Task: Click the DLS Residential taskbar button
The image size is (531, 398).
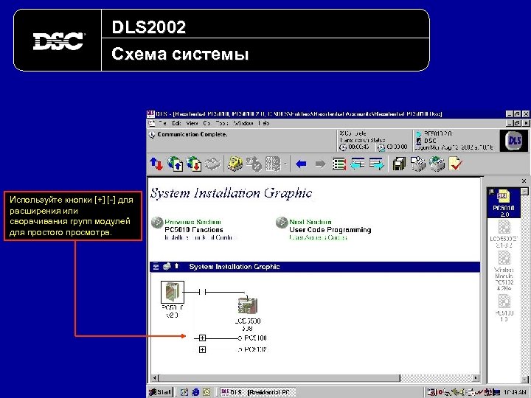Action: [x=257, y=392]
